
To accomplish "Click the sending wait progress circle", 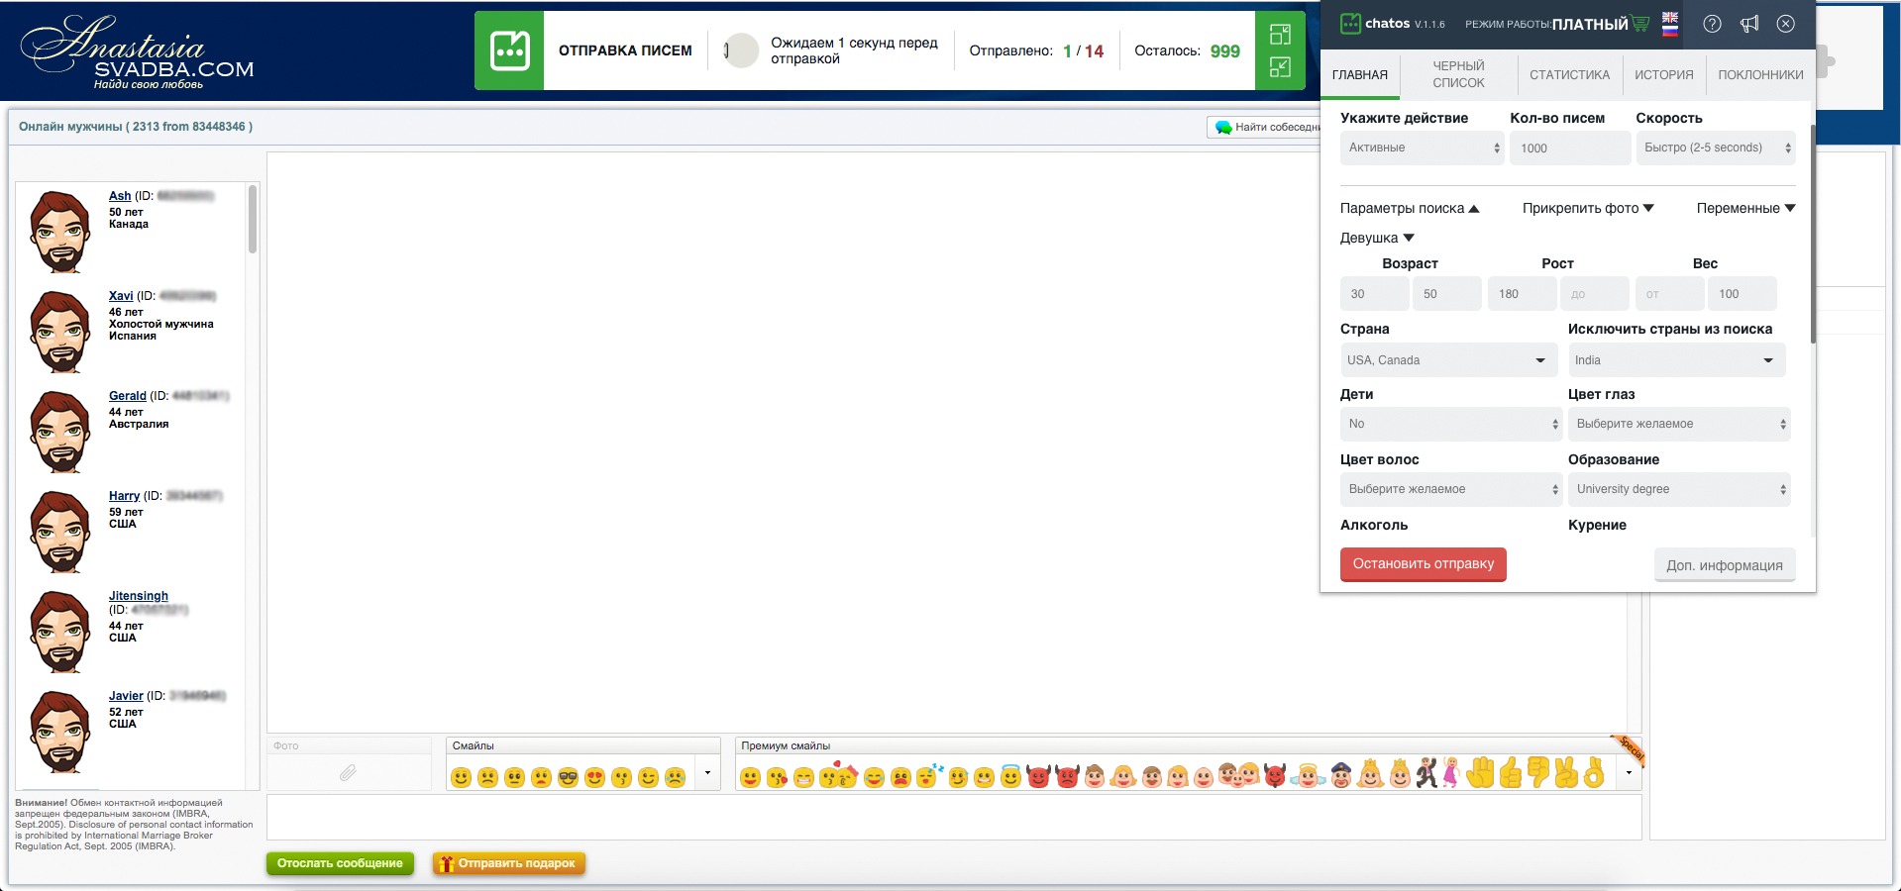I will (740, 50).
